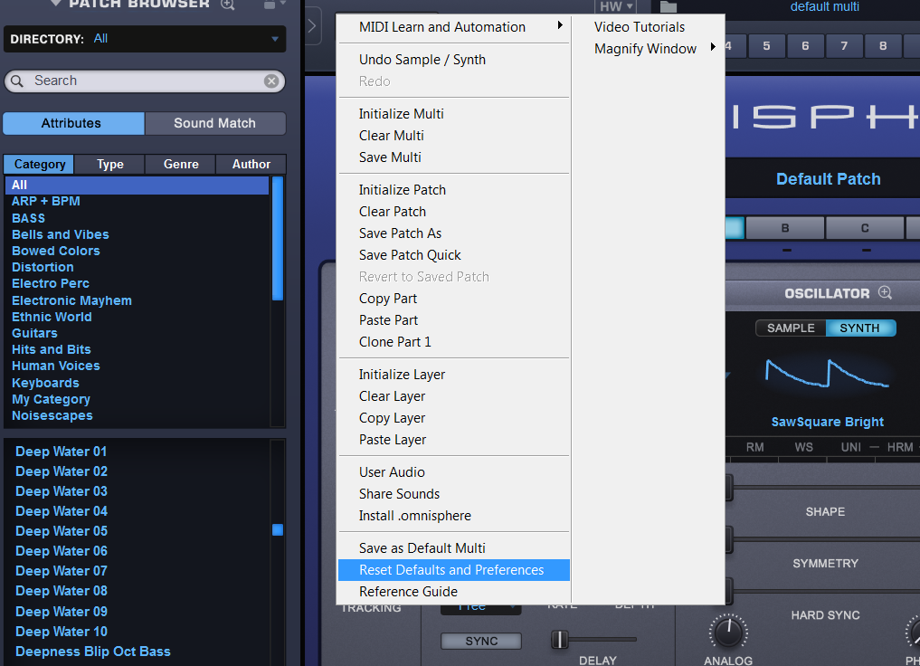Screen dimensions: 920x666
Task: Open the RM oscillator tab
Action: click(x=755, y=447)
